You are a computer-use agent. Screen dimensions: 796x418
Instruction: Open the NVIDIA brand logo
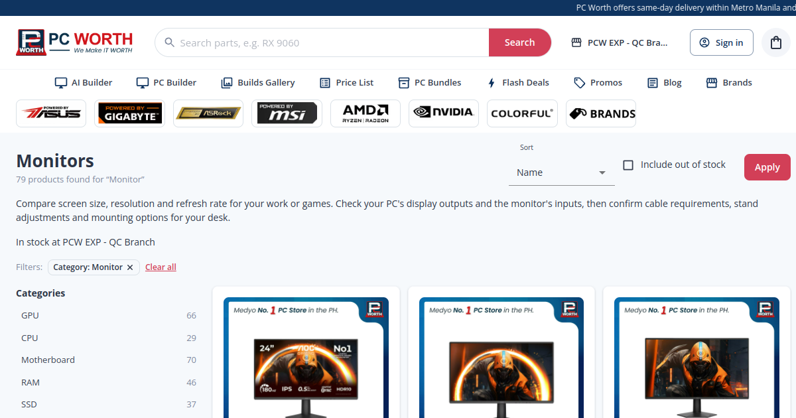(x=444, y=113)
